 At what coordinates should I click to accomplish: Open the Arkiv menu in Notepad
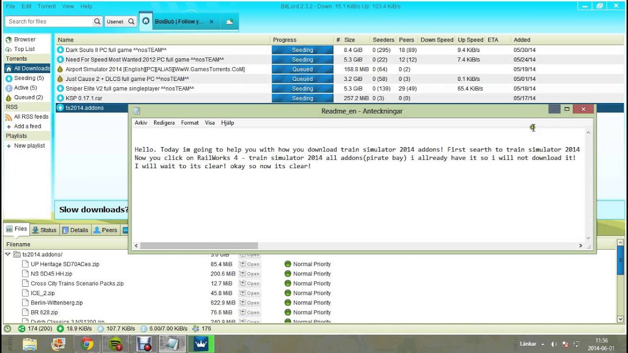tap(141, 123)
